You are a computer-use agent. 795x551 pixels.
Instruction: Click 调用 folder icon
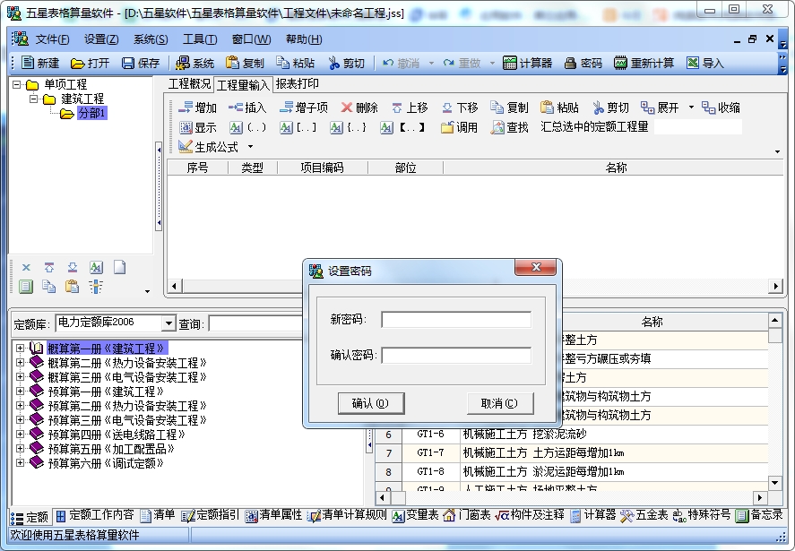(446, 127)
